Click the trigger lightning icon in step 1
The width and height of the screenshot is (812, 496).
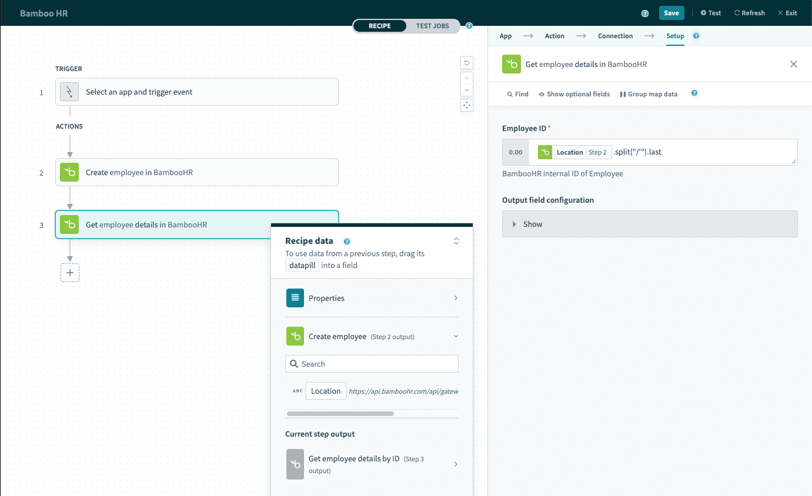[x=69, y=92]
